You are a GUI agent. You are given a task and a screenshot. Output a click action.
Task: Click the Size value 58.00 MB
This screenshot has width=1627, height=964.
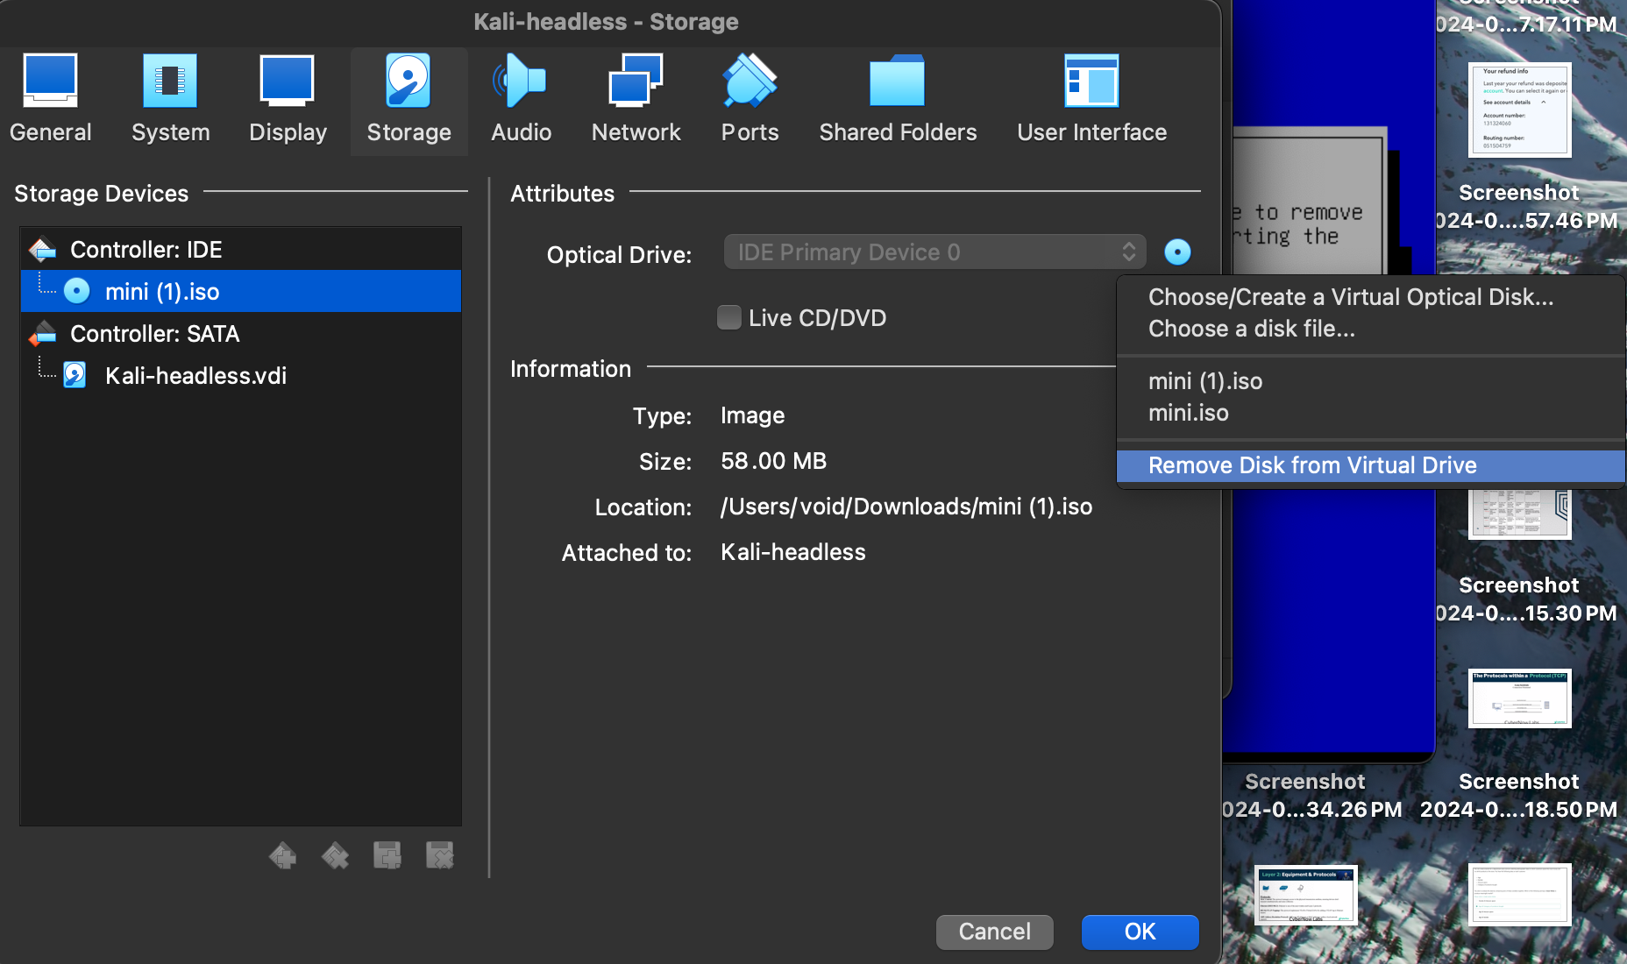(773, 461)
